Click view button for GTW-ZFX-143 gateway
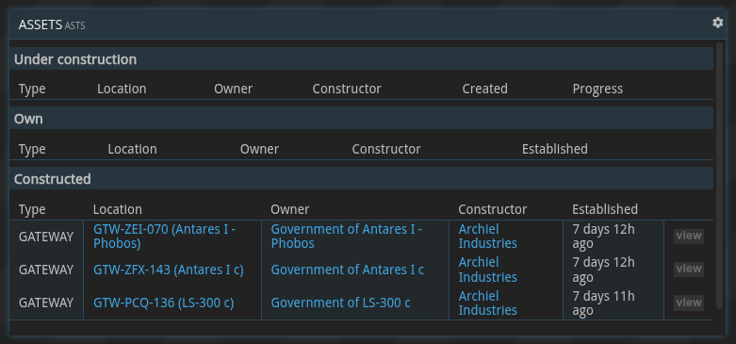 coord(689,269)
